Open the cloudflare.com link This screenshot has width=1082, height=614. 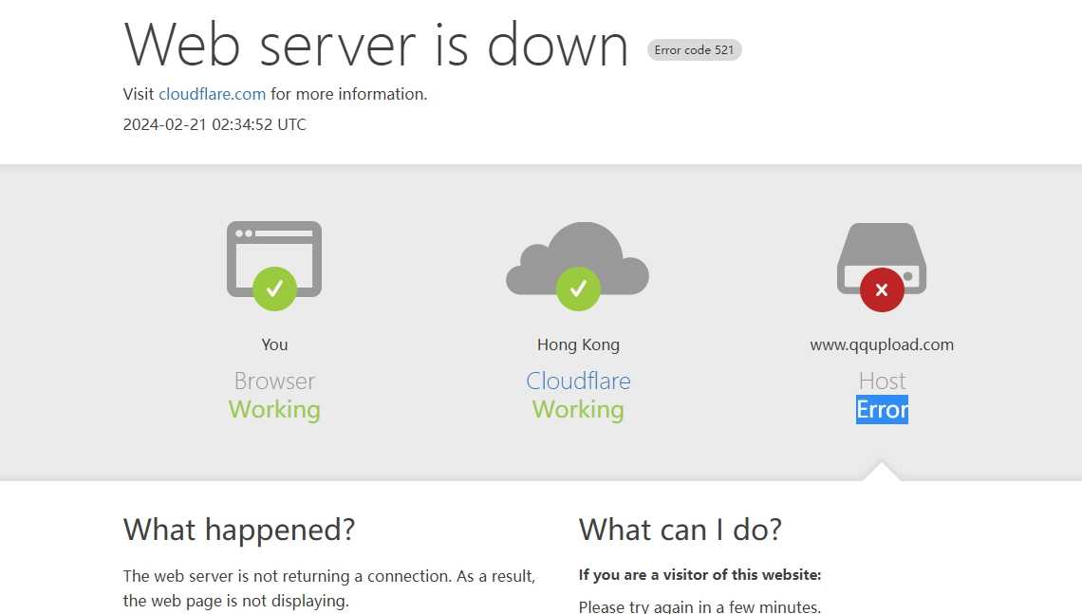point(212,94)
